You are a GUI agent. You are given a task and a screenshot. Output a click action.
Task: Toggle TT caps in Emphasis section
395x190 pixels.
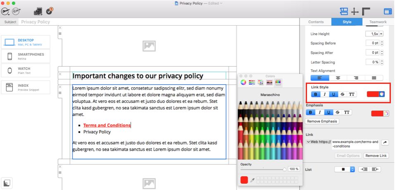pos(347,112)
